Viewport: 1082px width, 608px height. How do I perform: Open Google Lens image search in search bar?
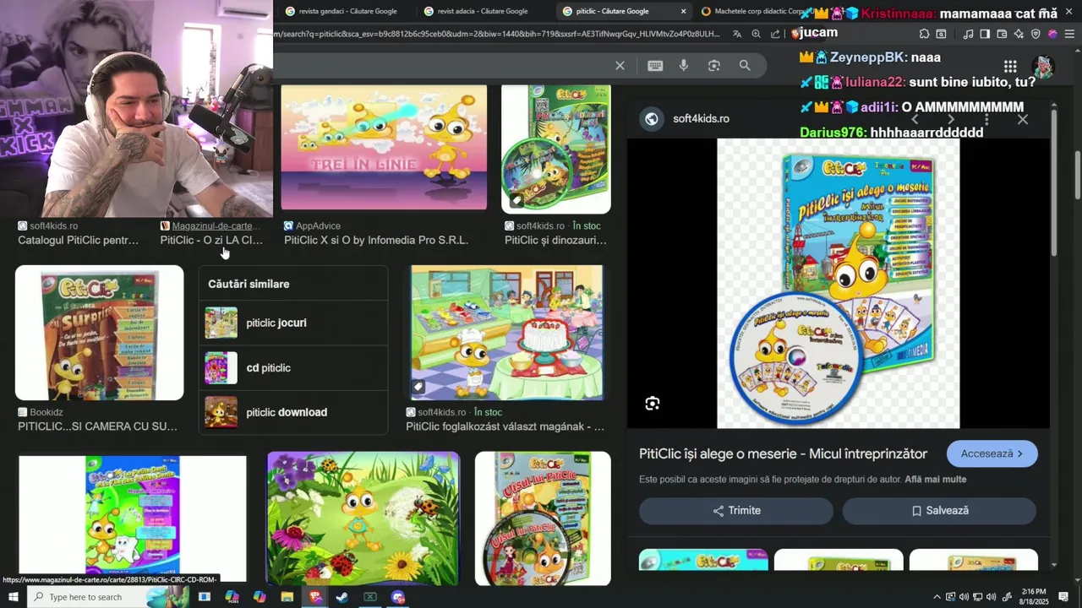[714, 65]
